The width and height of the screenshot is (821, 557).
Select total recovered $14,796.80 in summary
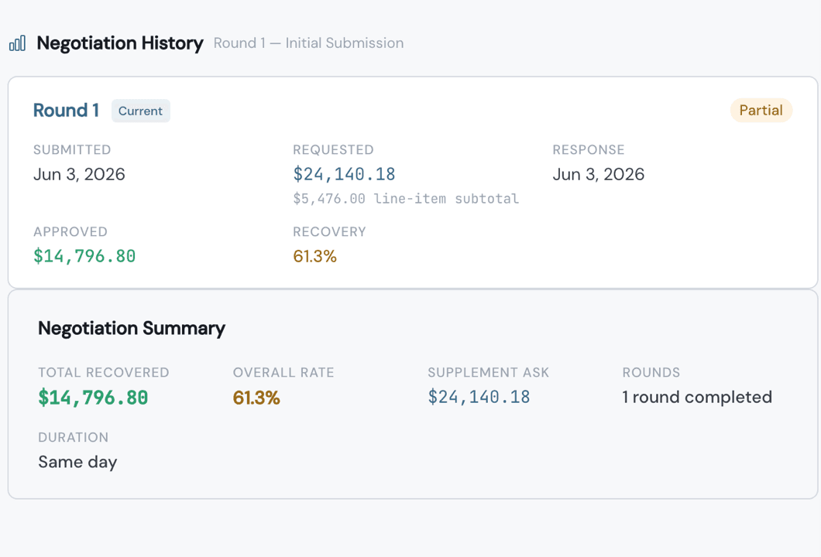click(93, 398)
